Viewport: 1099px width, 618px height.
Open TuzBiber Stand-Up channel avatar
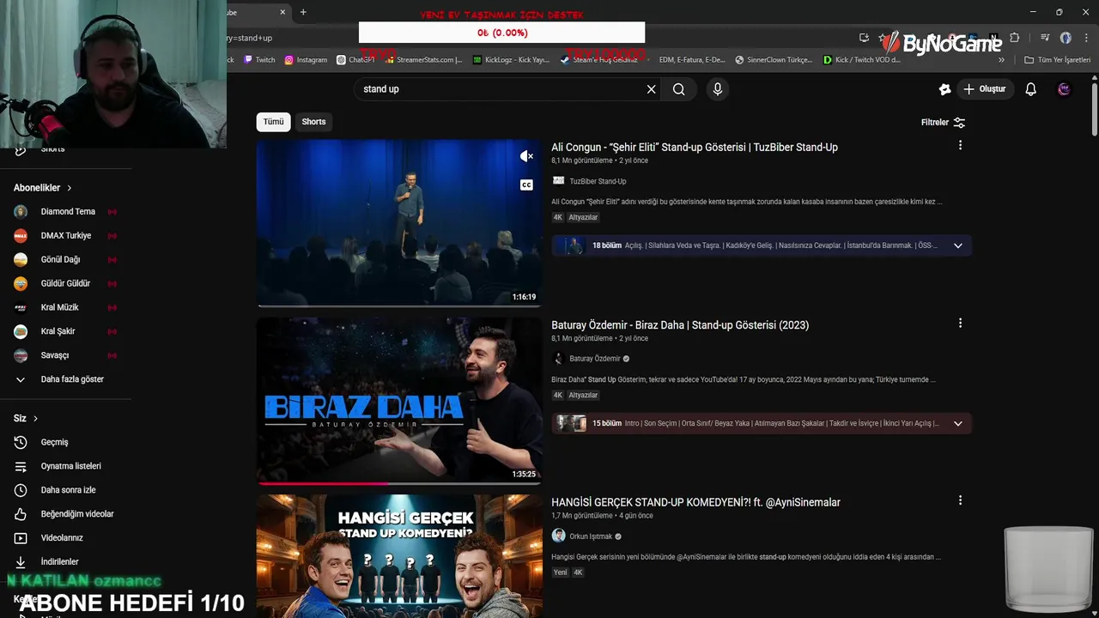(558, 181)
